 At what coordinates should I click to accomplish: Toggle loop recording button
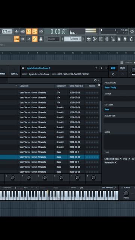[x=41, y=31]
